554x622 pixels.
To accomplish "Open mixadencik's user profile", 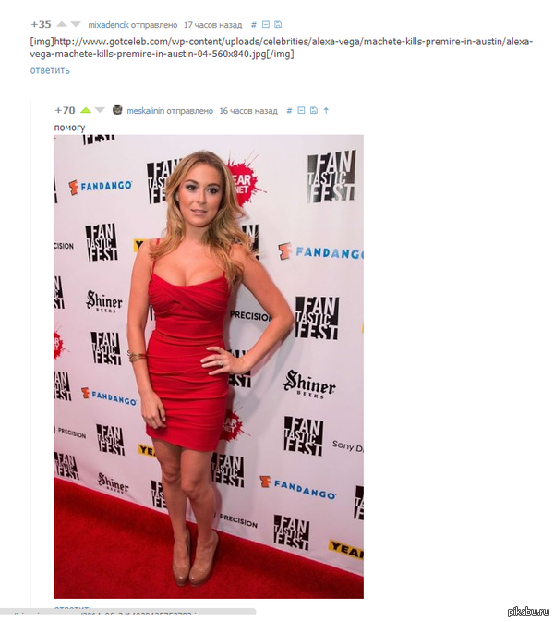I will [108, 25].
